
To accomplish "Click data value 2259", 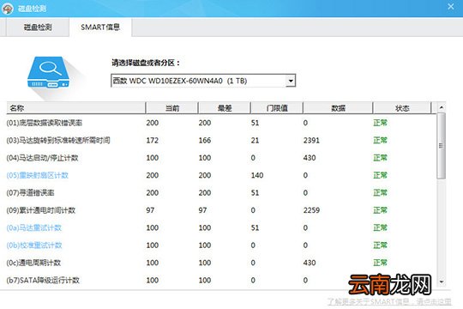I will tap(311, 210).
